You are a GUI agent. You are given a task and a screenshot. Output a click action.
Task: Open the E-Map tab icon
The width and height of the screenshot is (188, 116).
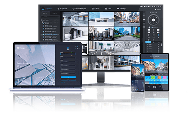93,9
